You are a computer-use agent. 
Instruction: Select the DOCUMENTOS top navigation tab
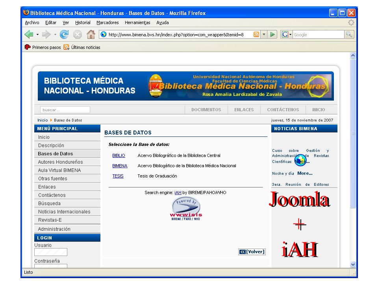tap(206, 110)
